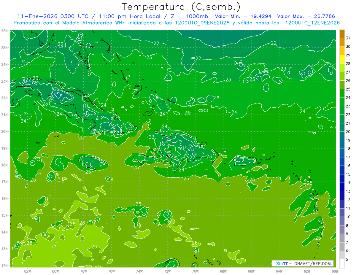Click the color bar label "12"
356x275 pixels.
coord(348,200)
